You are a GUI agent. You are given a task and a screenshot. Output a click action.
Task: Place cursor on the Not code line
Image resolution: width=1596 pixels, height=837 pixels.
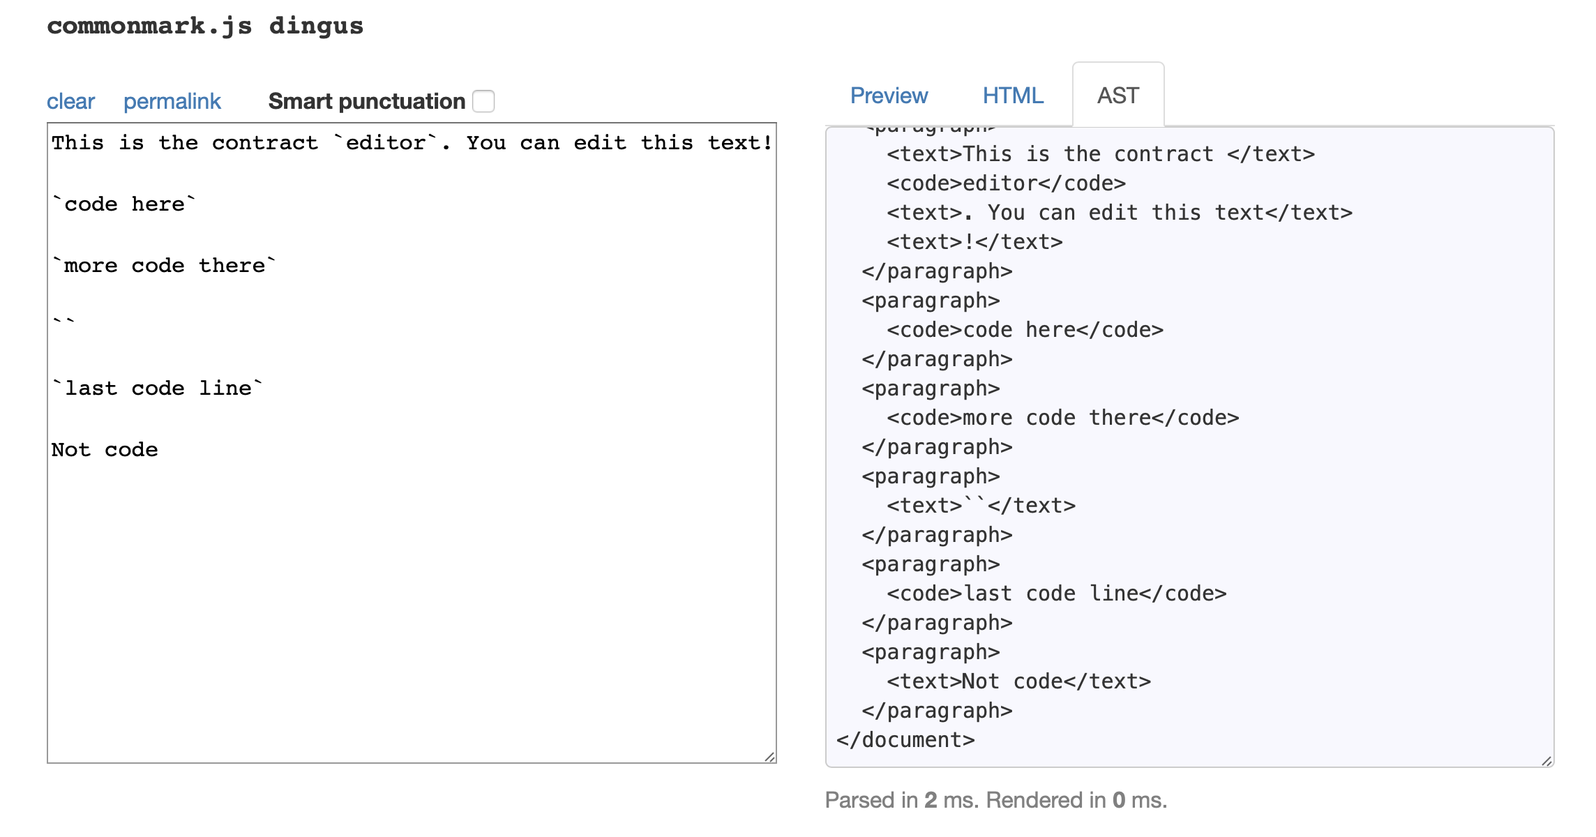point(104,449)
